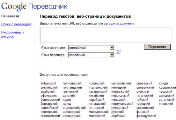Open the Язык перевода dropdown
Image resolution: width=176 pixels, height=120 pixels.
click(x=91, y=55)
